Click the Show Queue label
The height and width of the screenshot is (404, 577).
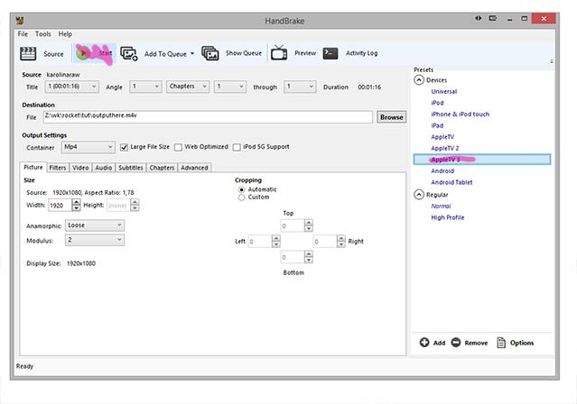click(x=244, y=53)
